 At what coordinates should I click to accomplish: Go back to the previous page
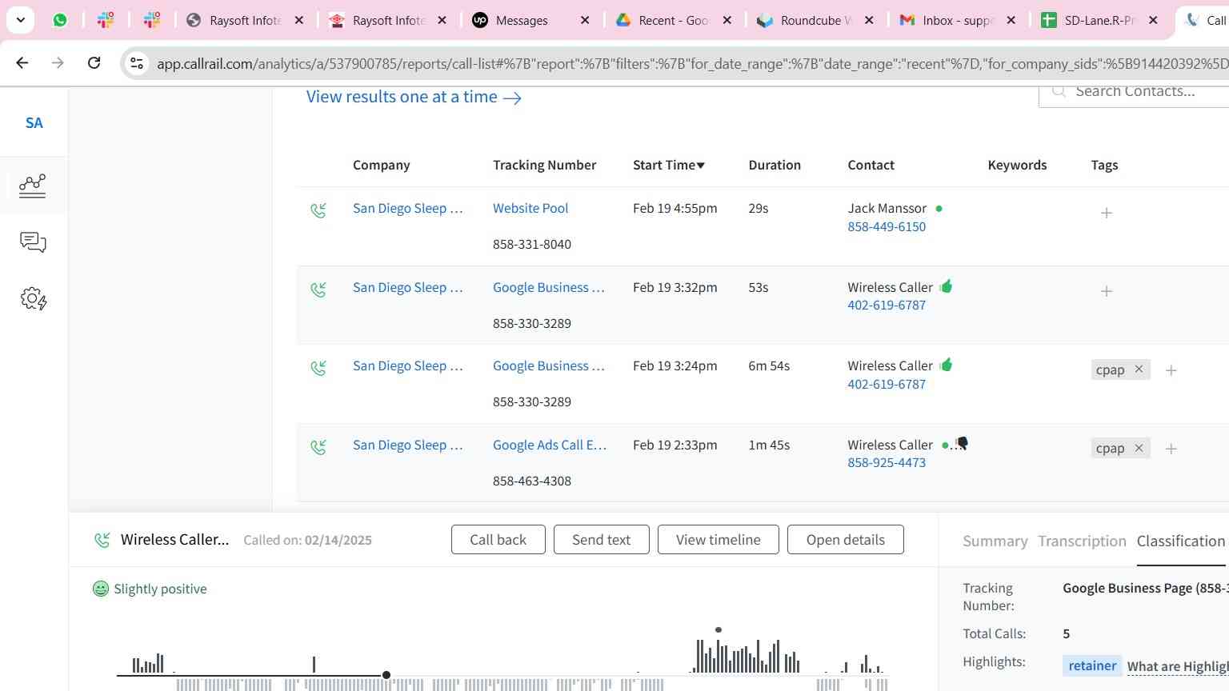point(22,62)
